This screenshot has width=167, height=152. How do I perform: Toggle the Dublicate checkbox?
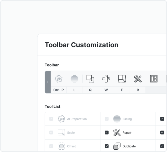[x=107, y=146]
